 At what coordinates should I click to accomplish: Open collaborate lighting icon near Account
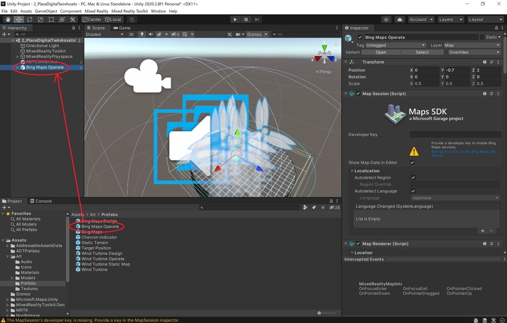(x=386, y=19)
